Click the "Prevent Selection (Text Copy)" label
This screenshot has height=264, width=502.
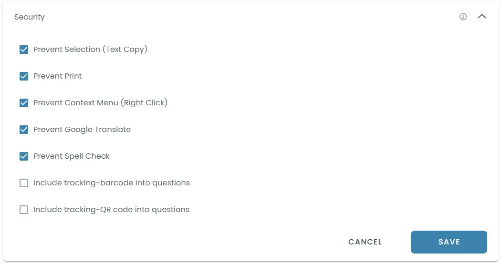(x=90, y=50)
